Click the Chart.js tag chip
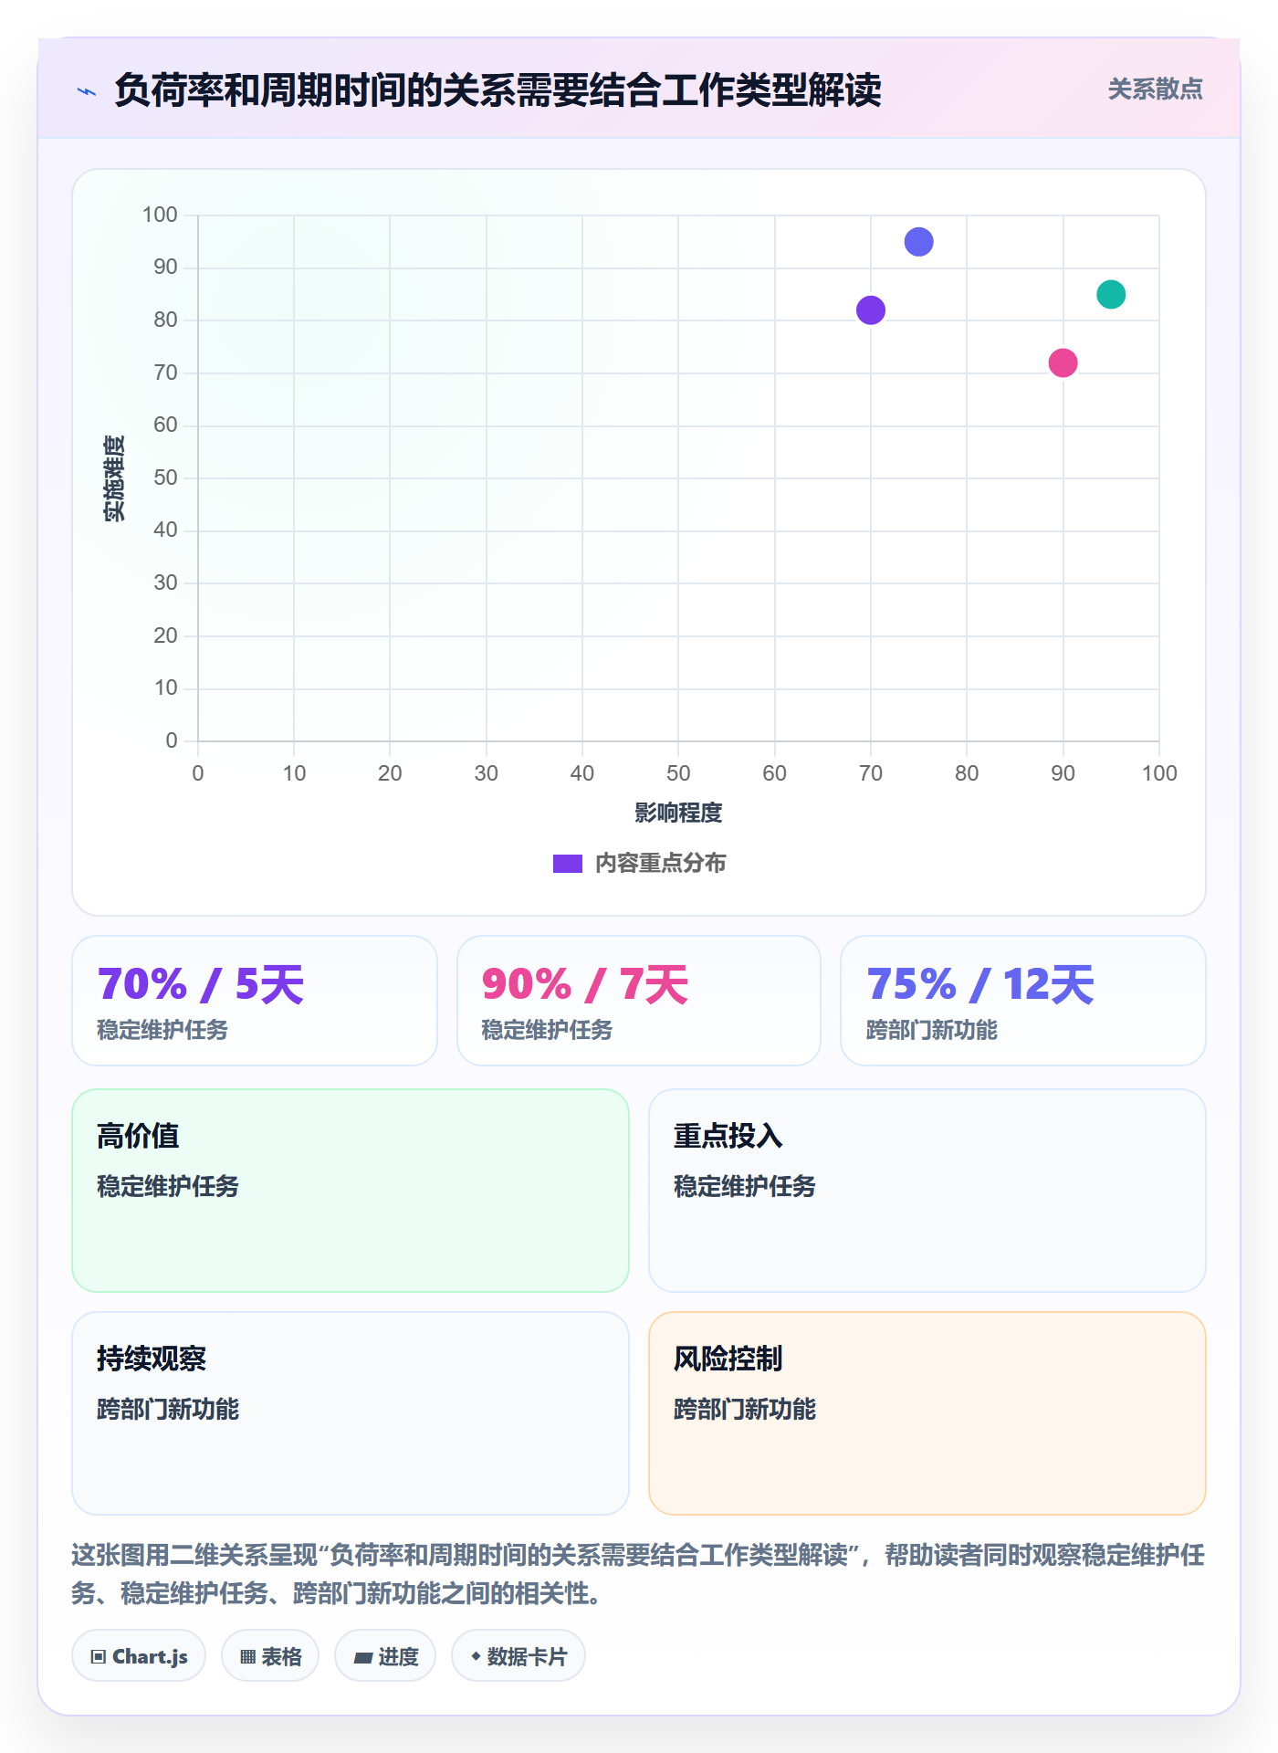 point(139,1656)
